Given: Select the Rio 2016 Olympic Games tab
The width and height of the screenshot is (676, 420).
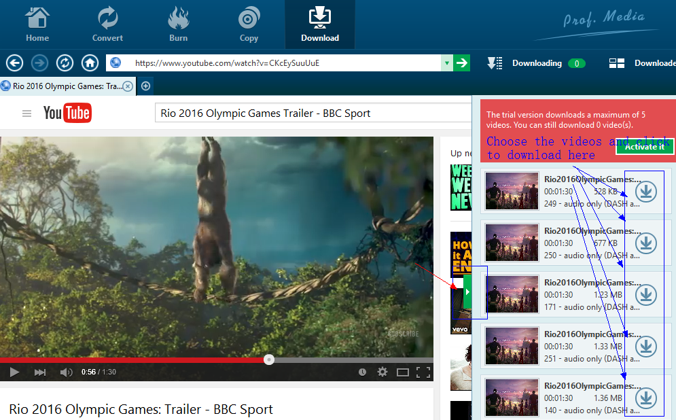Looking at the screenshot, I should [67, 86].
